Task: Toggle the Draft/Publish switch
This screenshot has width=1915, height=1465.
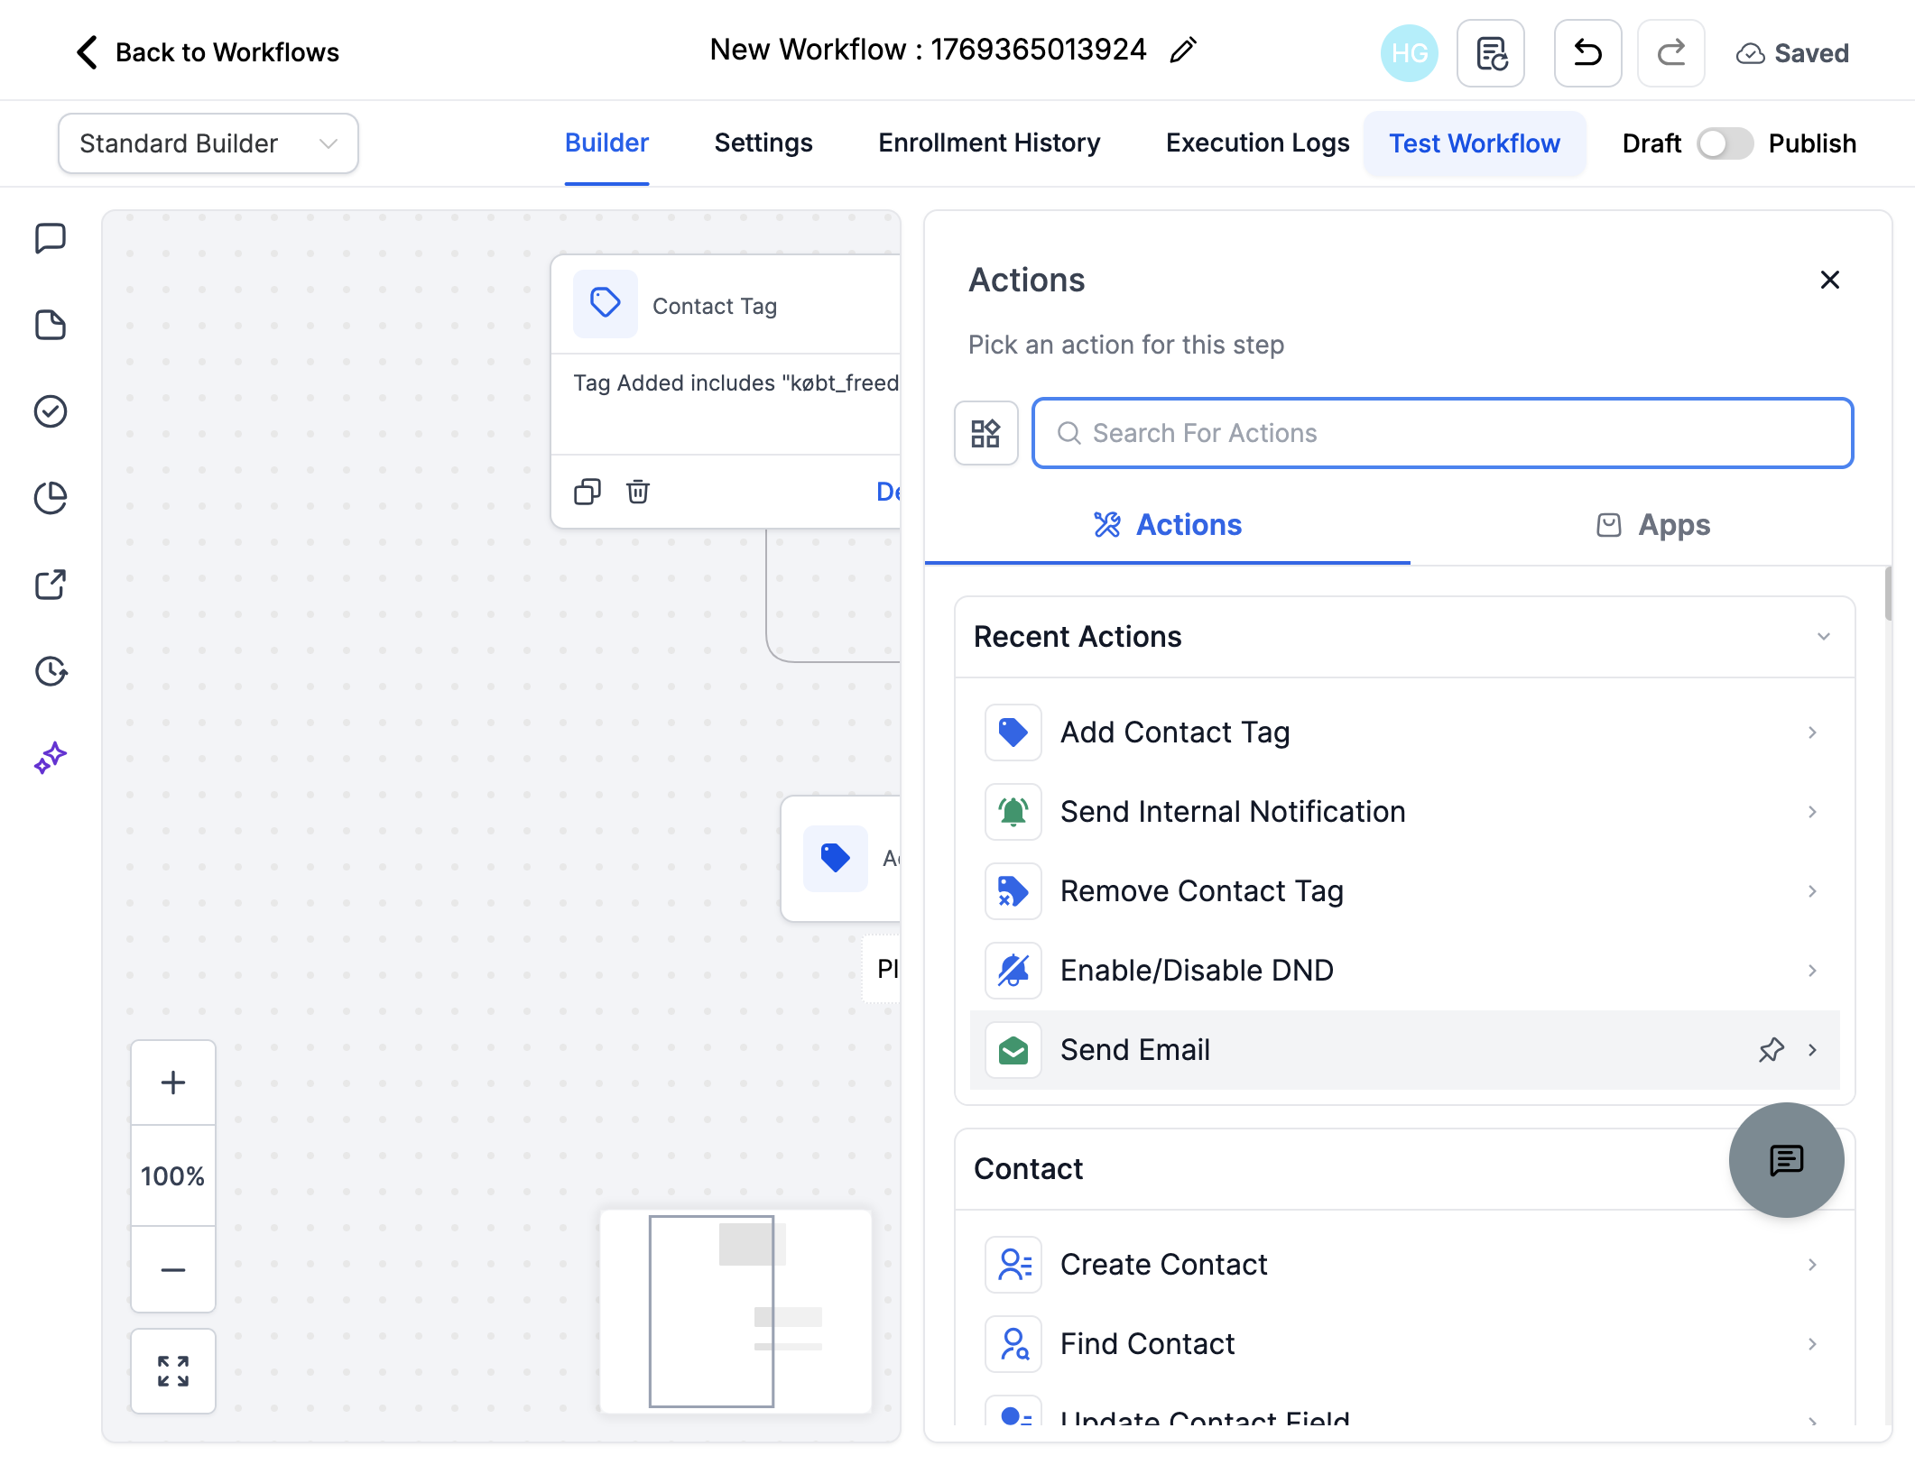Action: 1725,143
